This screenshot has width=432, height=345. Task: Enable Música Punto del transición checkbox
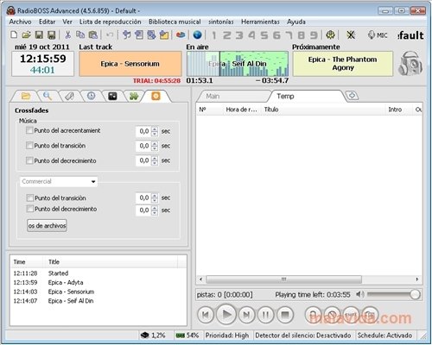(29, 146)
